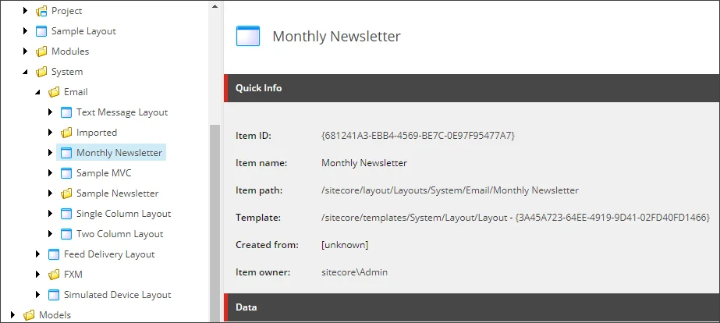
Task: Select the Imported tree item
Action: (97, 133)
